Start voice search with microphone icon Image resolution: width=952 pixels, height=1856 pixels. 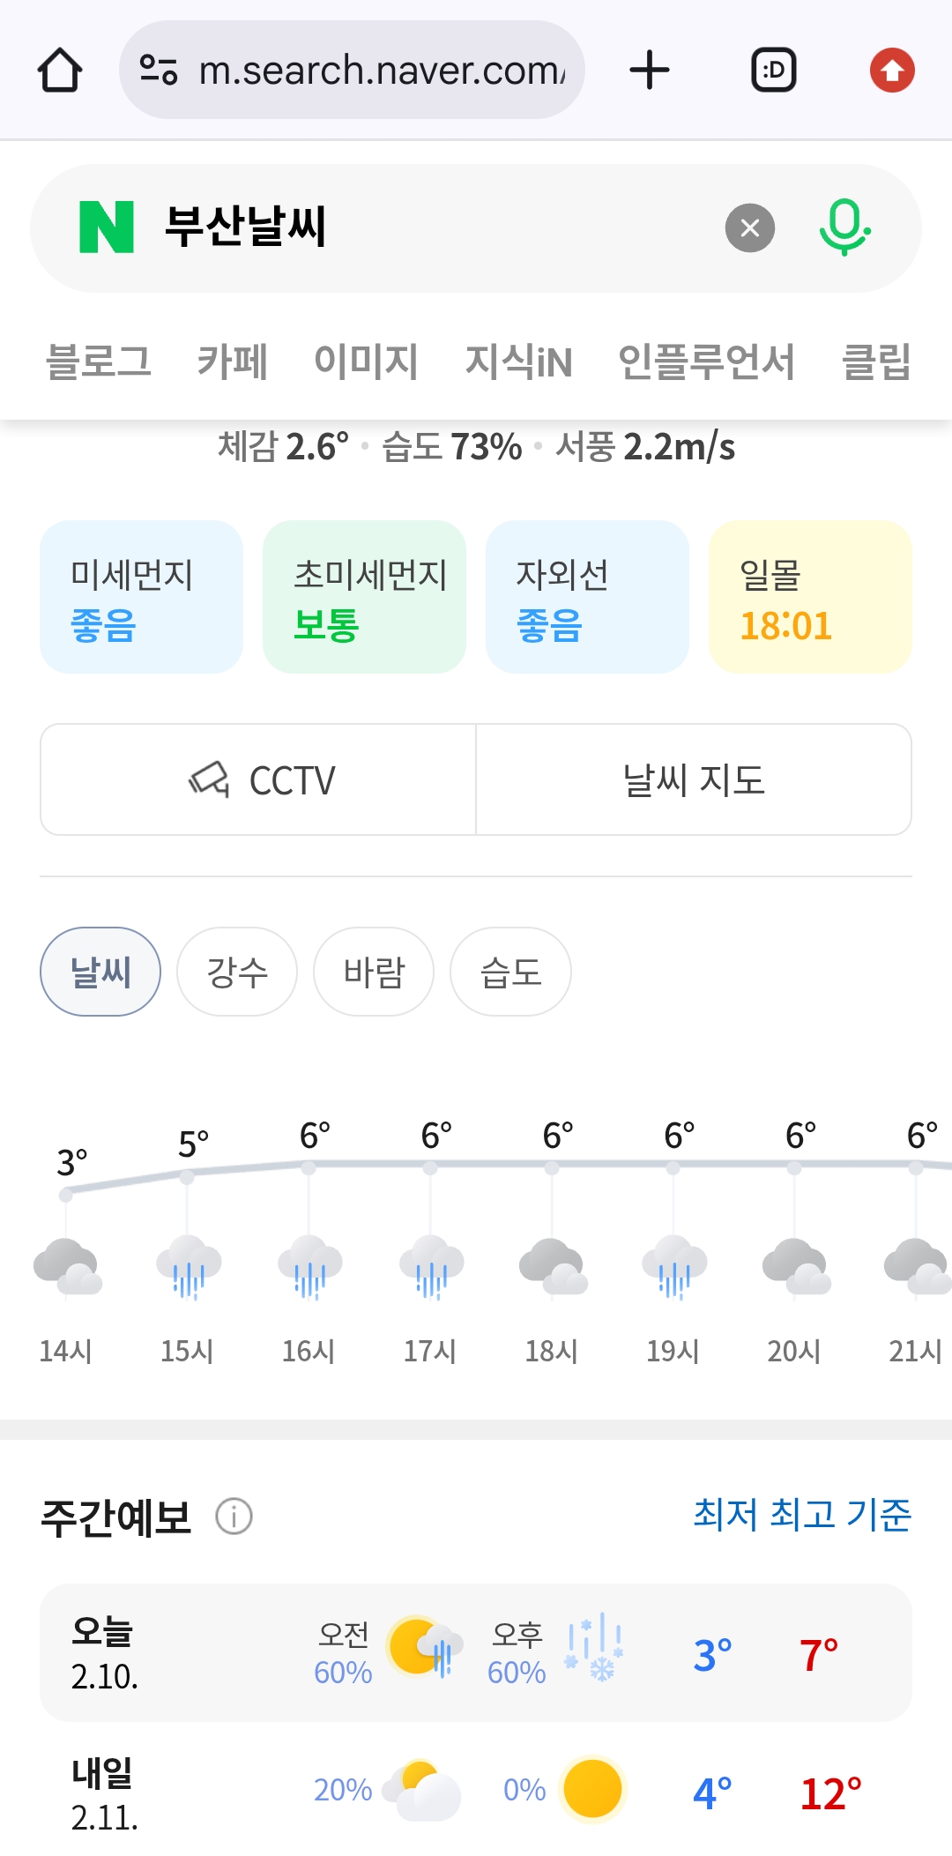click(844, 227)
